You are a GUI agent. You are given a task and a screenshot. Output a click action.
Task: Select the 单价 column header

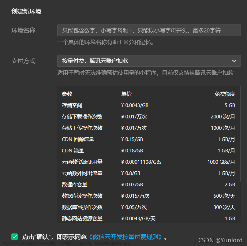pyautogui.click(x=126, y=94)
